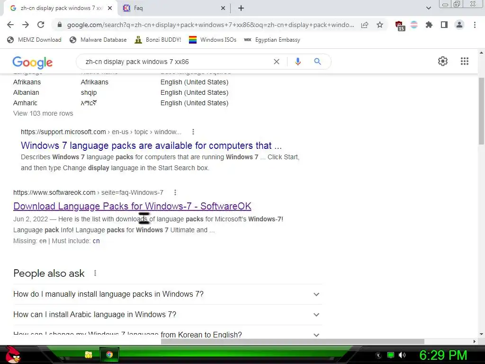Expand 'How do I manually install language packs'

pyautogui.click(x=167, y=294)
